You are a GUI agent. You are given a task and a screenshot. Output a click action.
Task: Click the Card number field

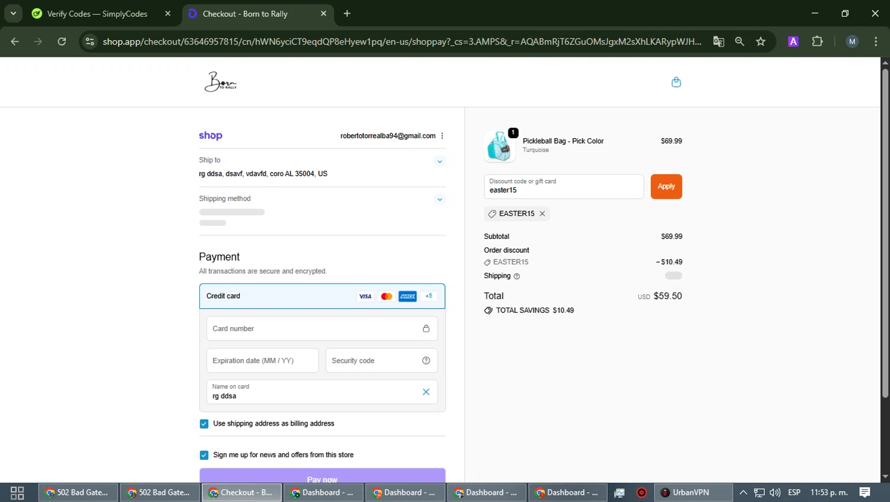(322, 328)
